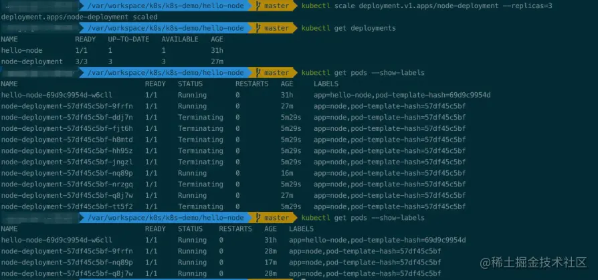Click the 17m age of pod nq89p
Screen dimensions: 598x280
point(270,263)
